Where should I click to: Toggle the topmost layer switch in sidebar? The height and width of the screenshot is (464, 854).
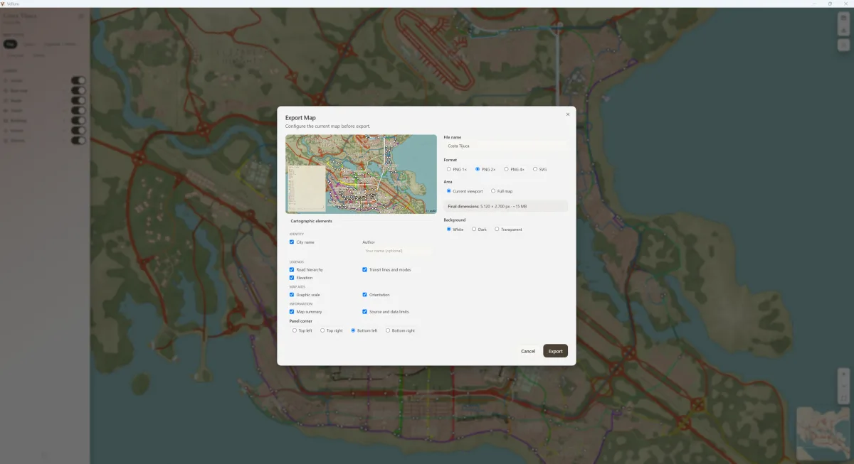[x=78, y=81]
